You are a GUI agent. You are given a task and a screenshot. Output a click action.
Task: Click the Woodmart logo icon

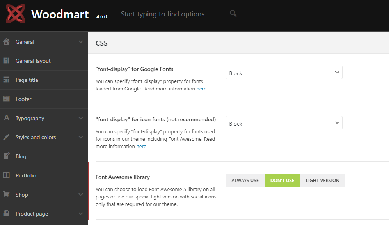pos(16,14)
